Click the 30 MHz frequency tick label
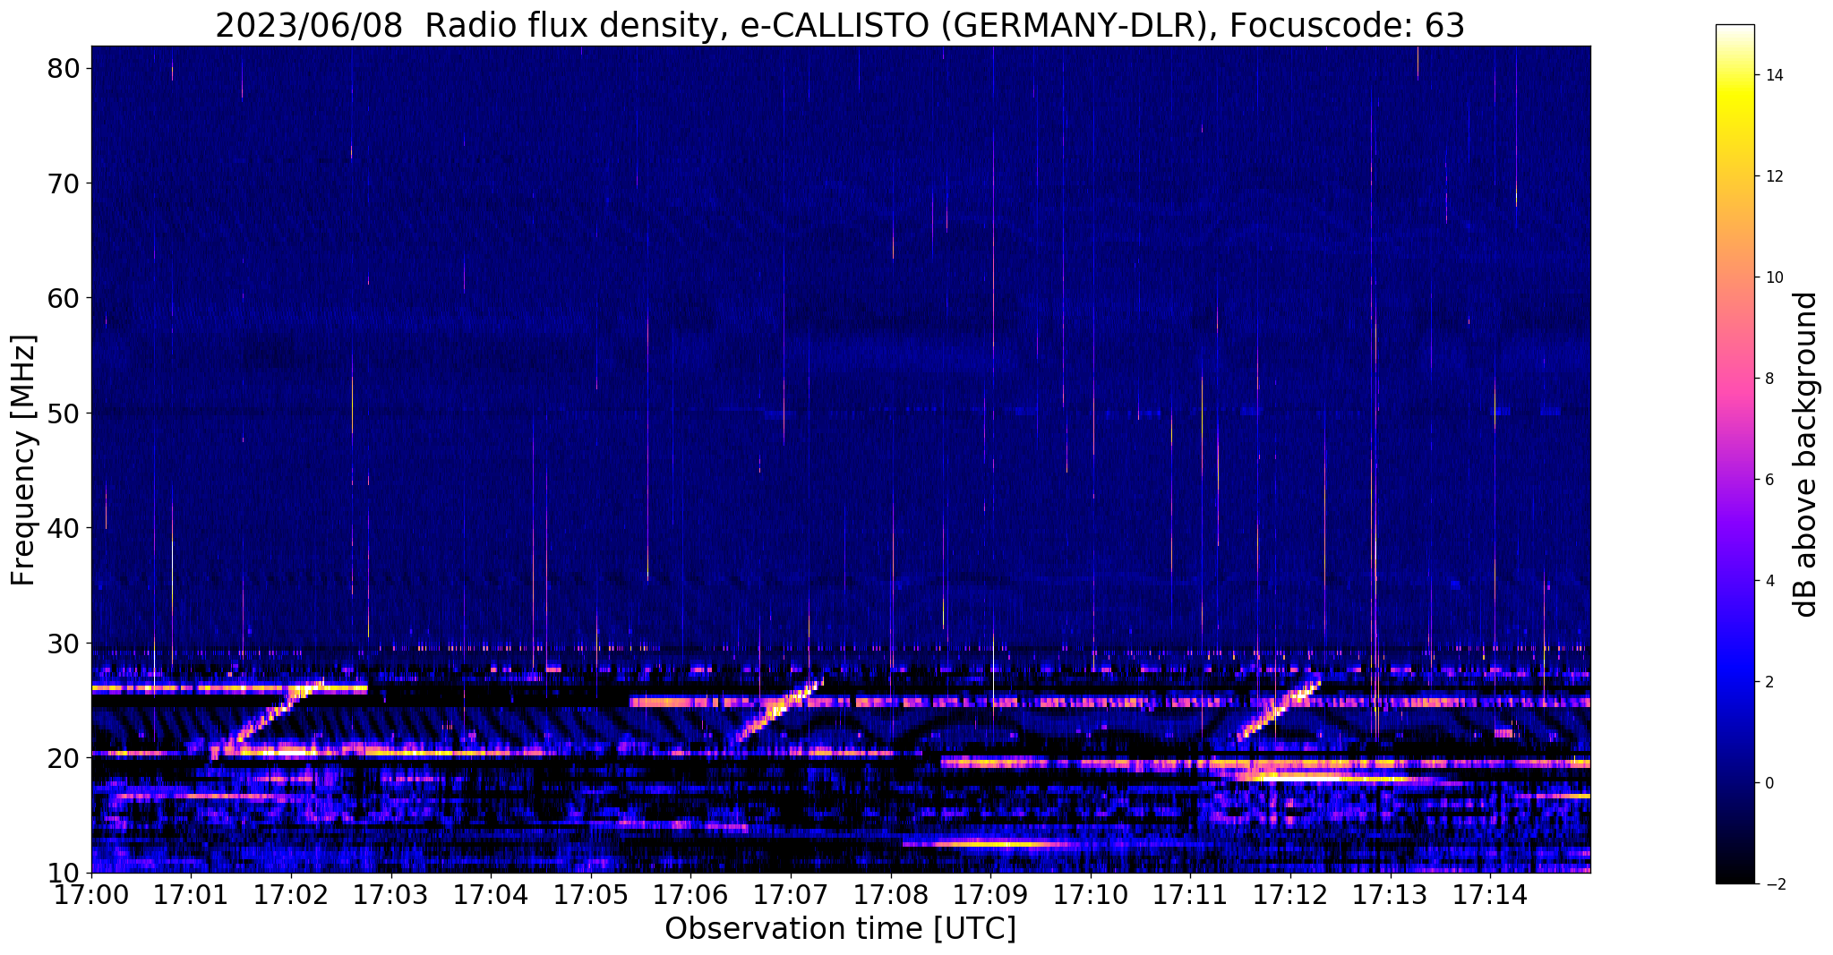The height and width of the screenshot is (955, 1833). (x=63, y=644)
